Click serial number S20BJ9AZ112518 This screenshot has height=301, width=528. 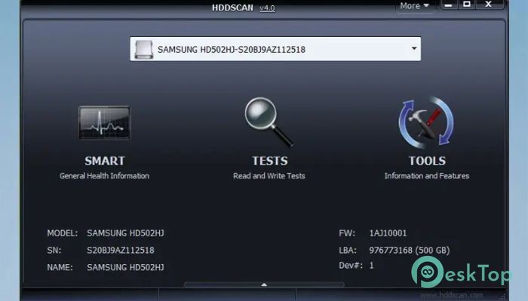[120, 251]
